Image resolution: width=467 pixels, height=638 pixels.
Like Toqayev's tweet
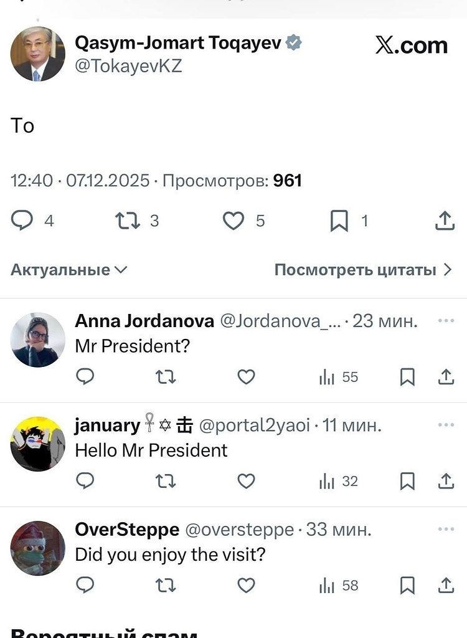click(233, 220)
